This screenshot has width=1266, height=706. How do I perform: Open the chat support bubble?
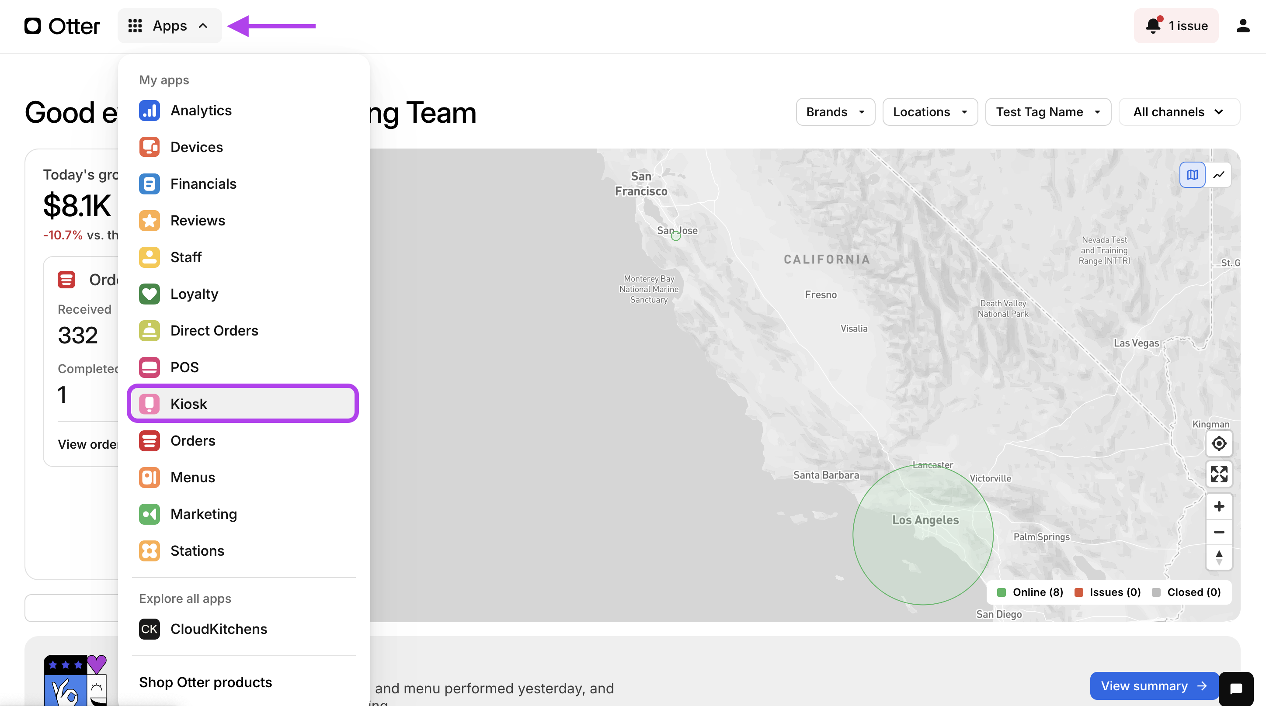pyautogui.click(x=1236, y=689)
